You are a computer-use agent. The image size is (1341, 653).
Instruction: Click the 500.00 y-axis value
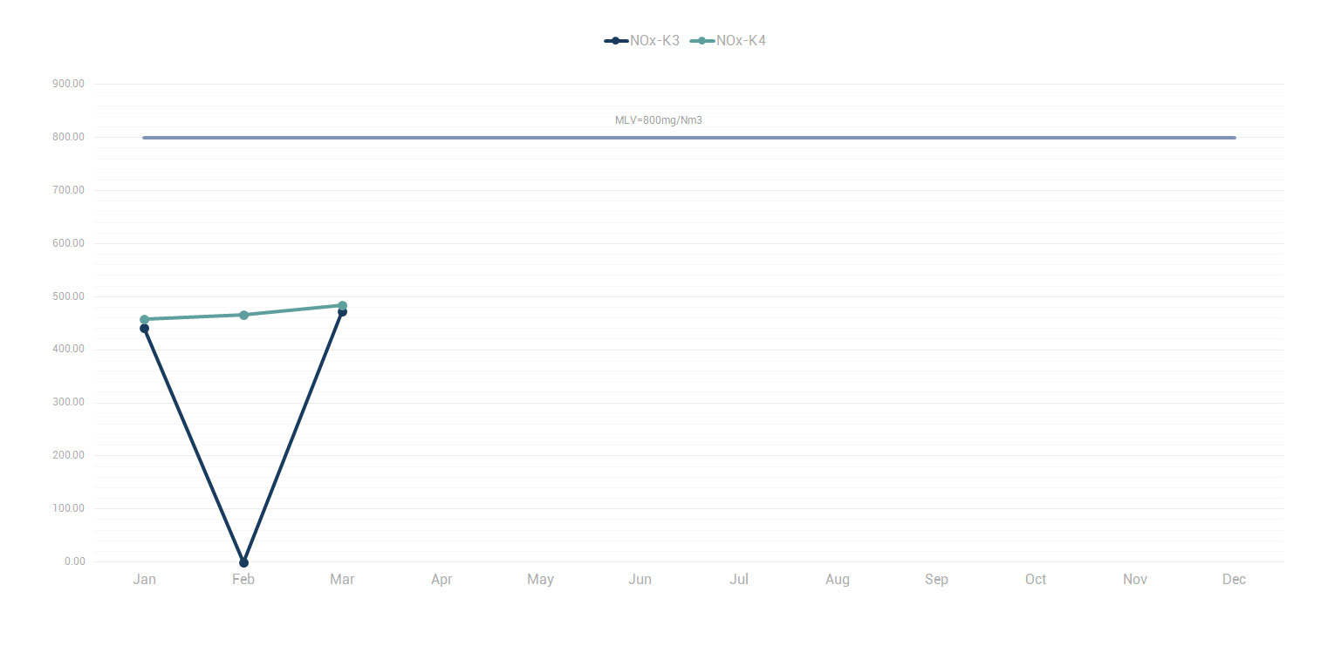(x=68, y=296)
